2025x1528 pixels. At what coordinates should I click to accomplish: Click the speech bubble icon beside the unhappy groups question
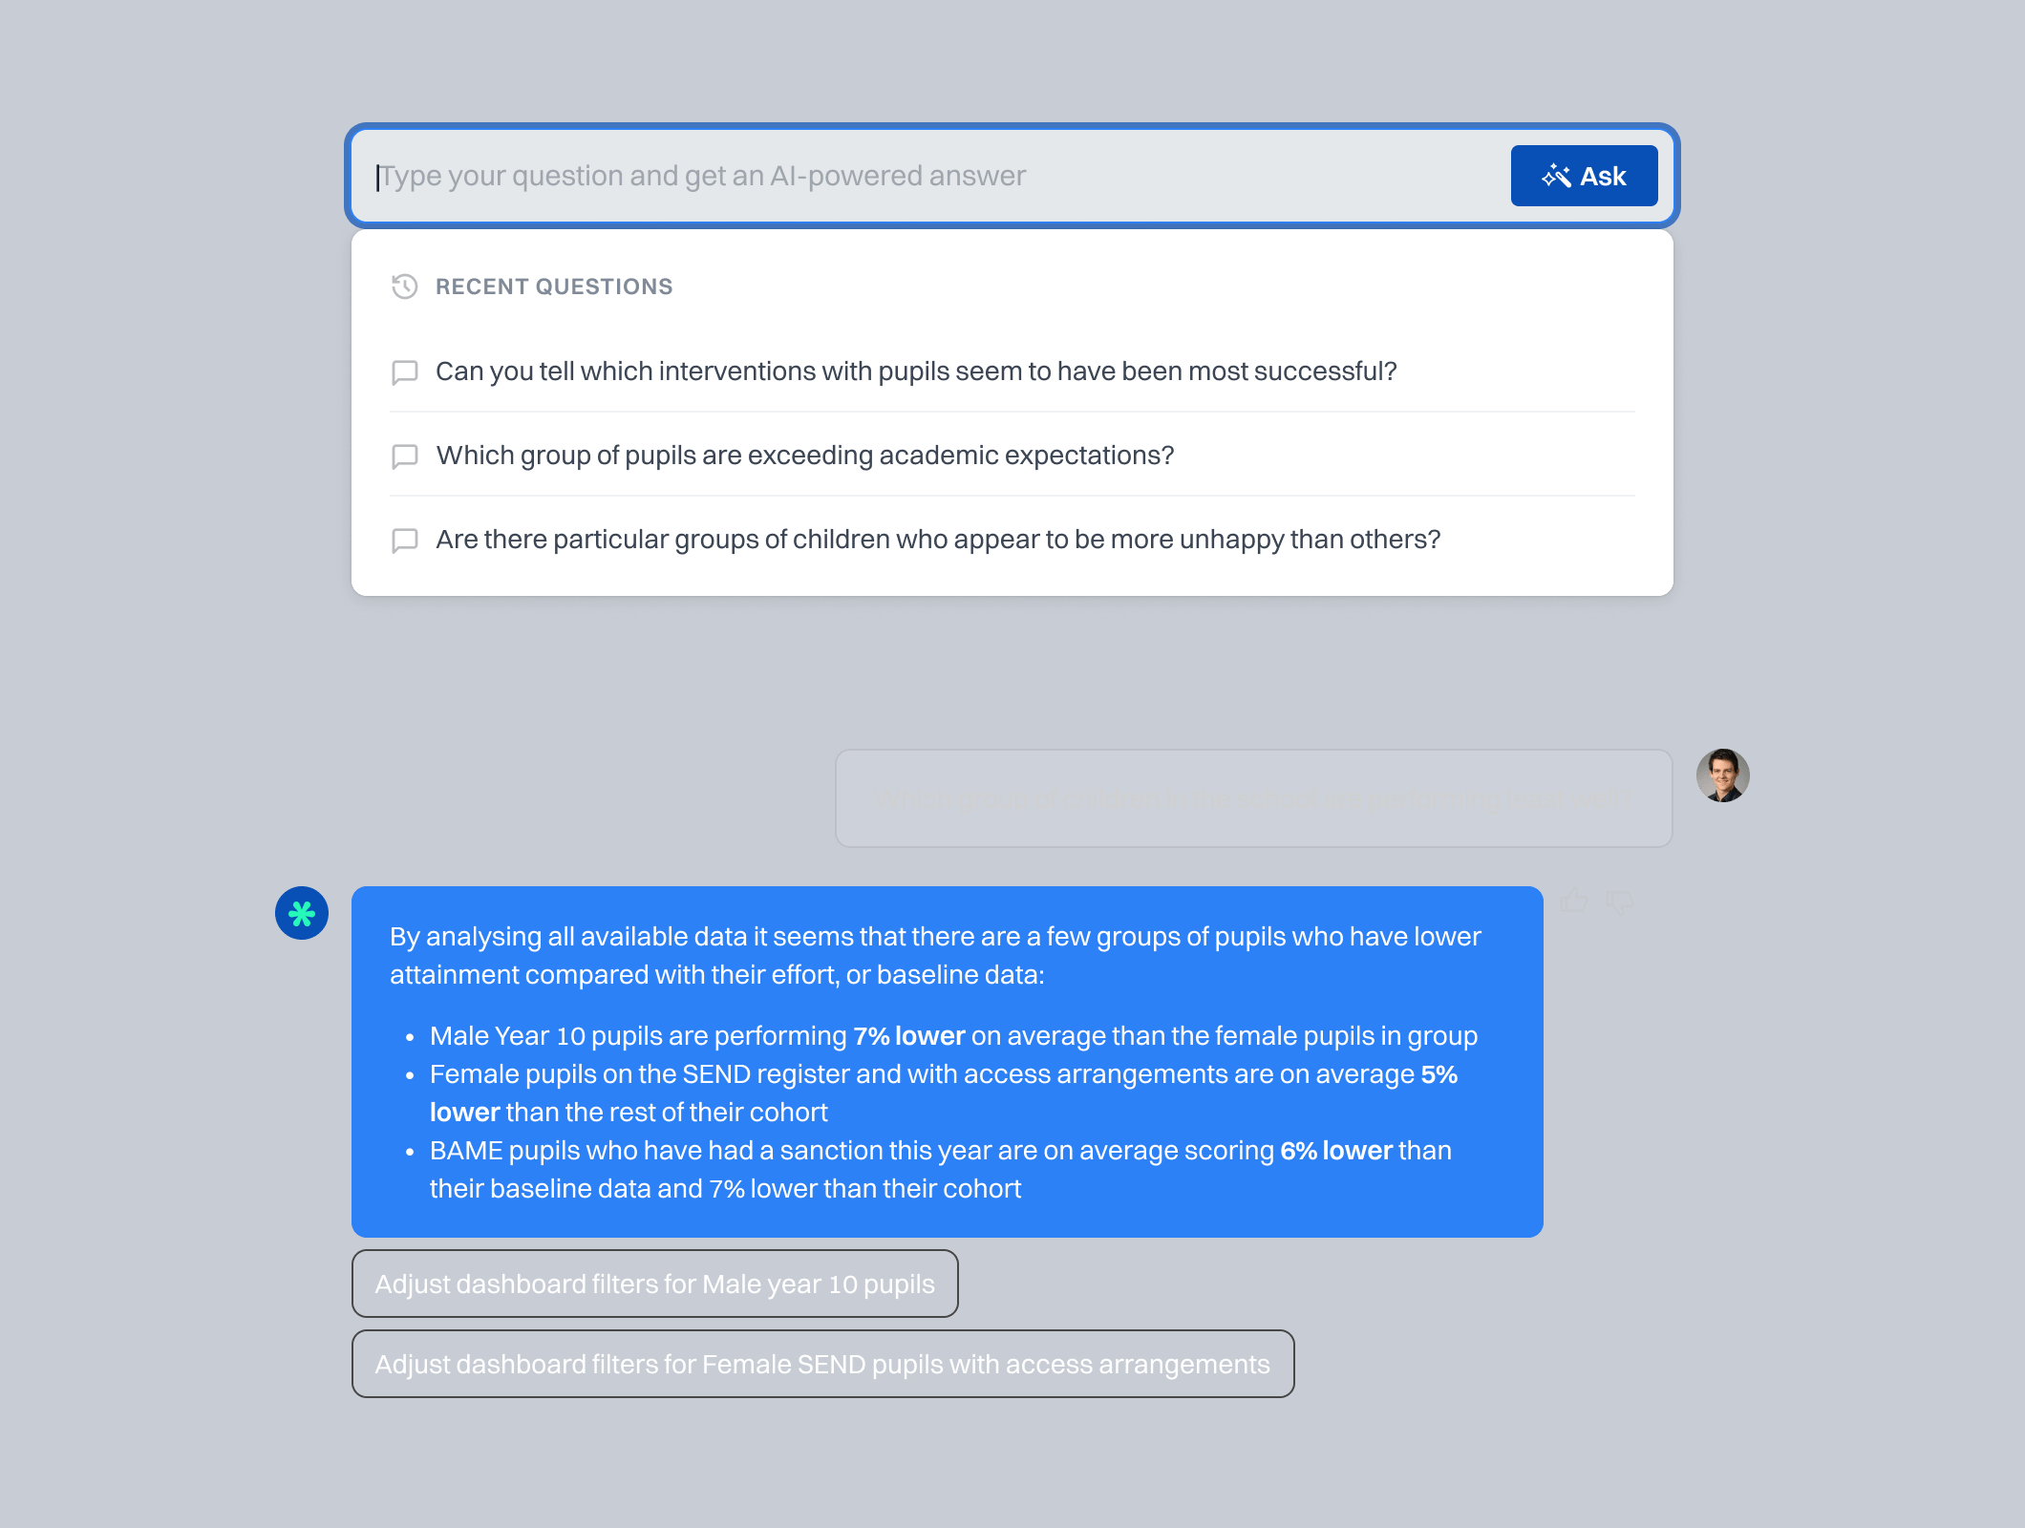tap(405, 540)
